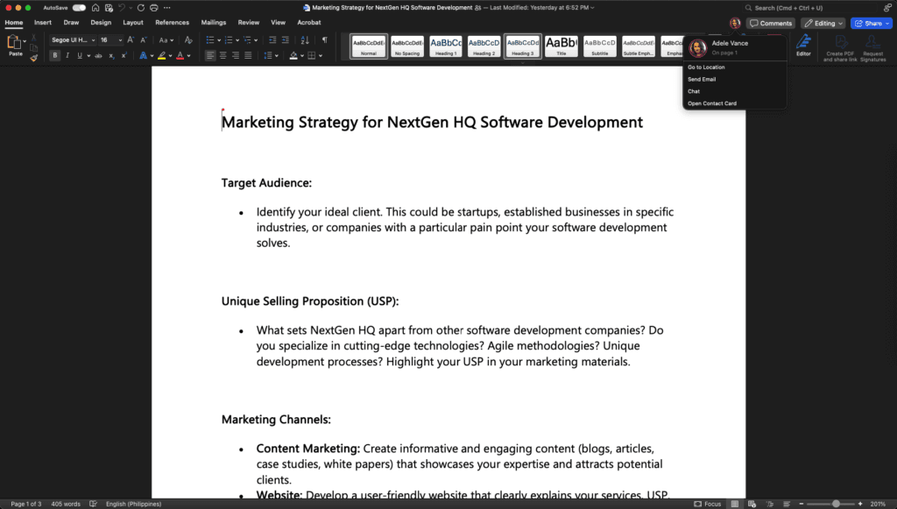Click the Increase Indent icon

tap(286, 40)
